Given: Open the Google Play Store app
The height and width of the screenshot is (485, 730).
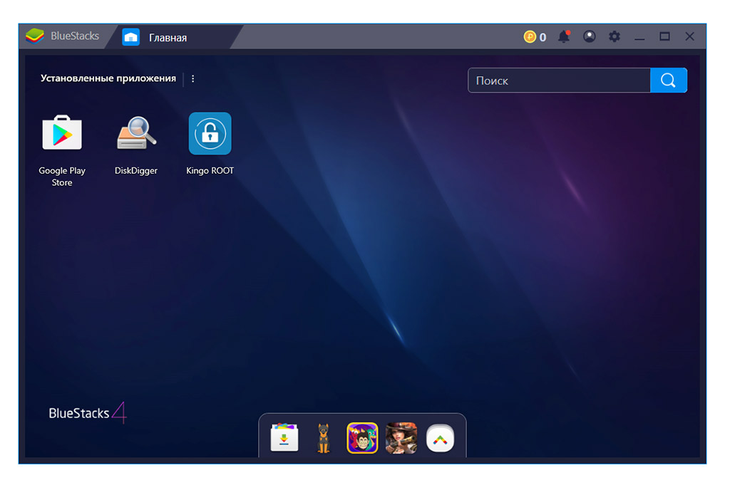Looking at the screenshot, I should [x=62, y=133].
